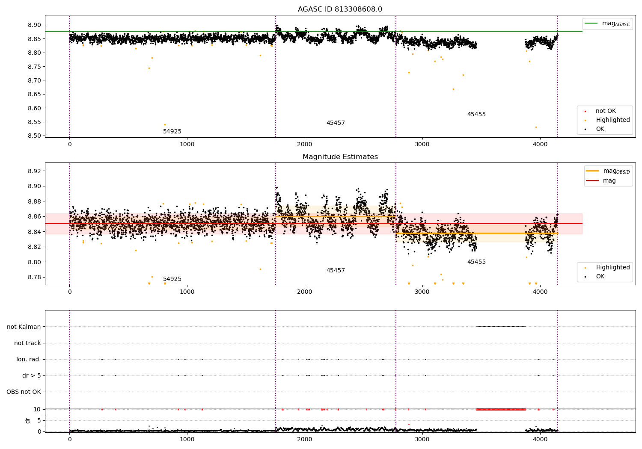642x449 pixels.
Task: Click the 'not Kalman' axis label
Action: click(24, 327)
